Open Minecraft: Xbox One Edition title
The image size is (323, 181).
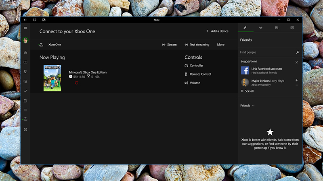[x=88, y=72]
